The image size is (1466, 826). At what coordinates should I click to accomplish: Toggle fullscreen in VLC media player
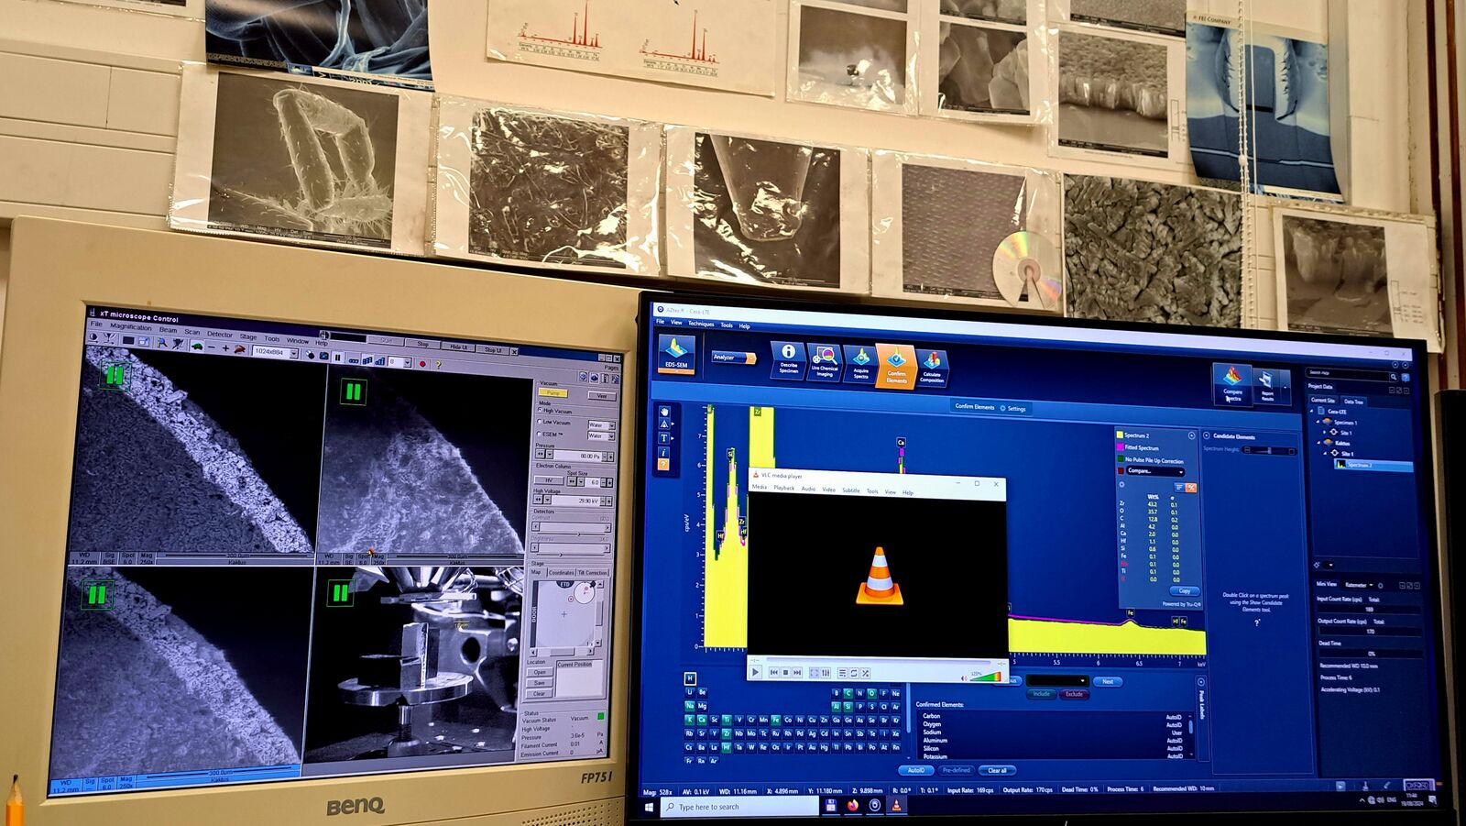pyautogui.click(x=814, y=673)
